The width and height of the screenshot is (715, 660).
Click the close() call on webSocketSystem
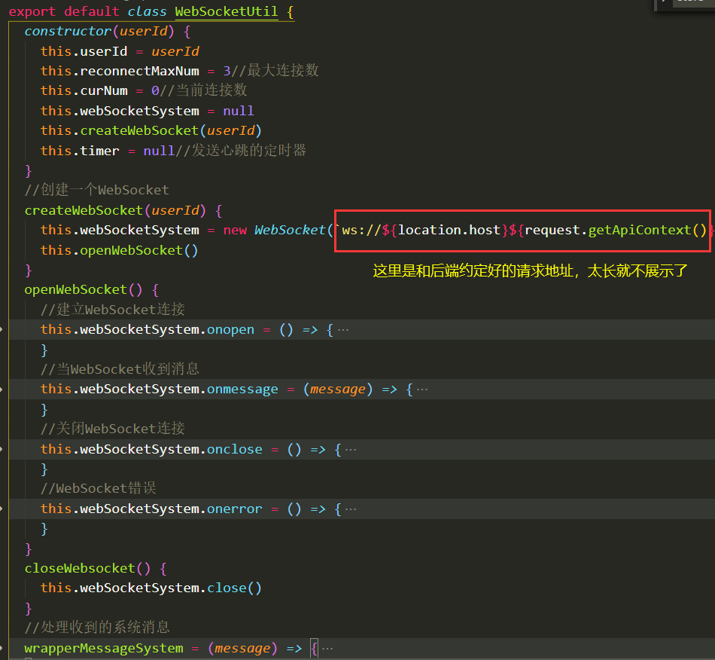pyautogui.click(x=234, y=588)
